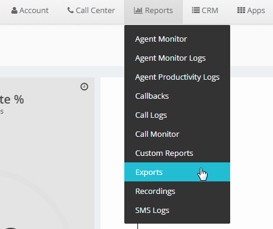Click the clock icon on widget
This screenshot has width=273, height=229.
click(84, 87)
